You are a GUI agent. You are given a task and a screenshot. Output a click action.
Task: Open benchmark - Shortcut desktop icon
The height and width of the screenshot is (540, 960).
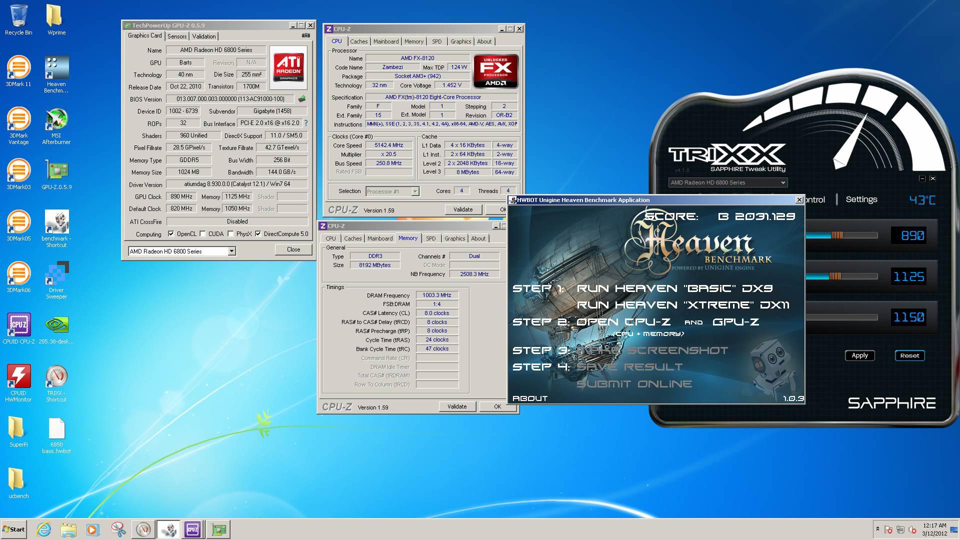click(56, 228)
